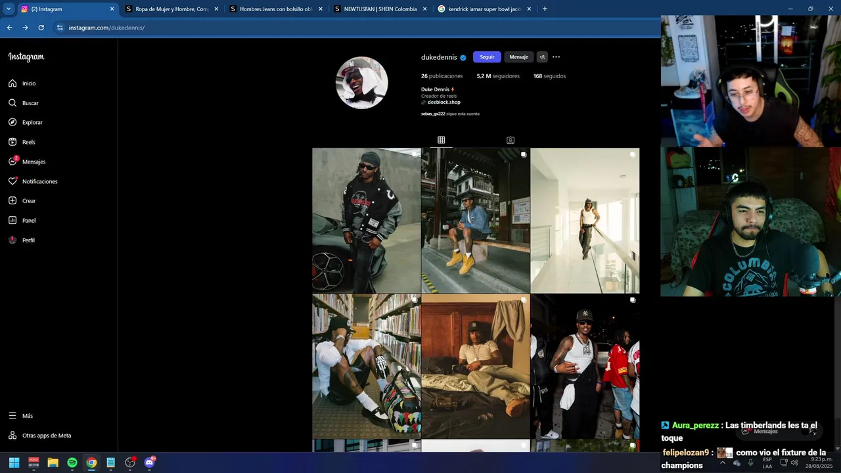
Task: Open the Chrome tab search dropdown
Action: pos(9,9)
